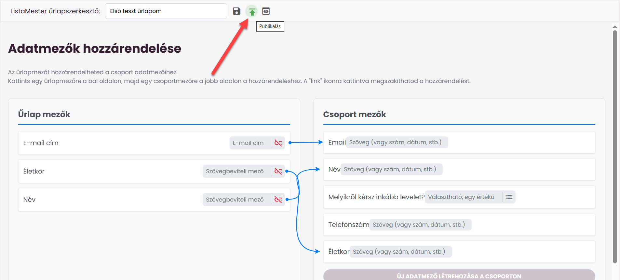Click the scrollbar up arrow
This screenshot has width=620, height=280.
(x=615, y=27)
